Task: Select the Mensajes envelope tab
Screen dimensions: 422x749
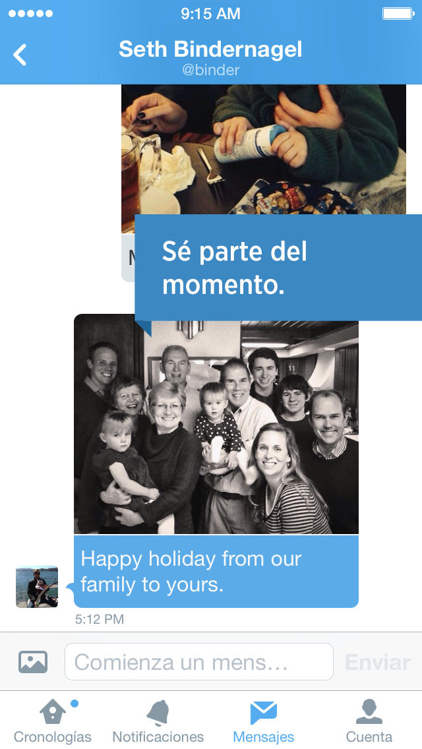Action: point(263,721)
